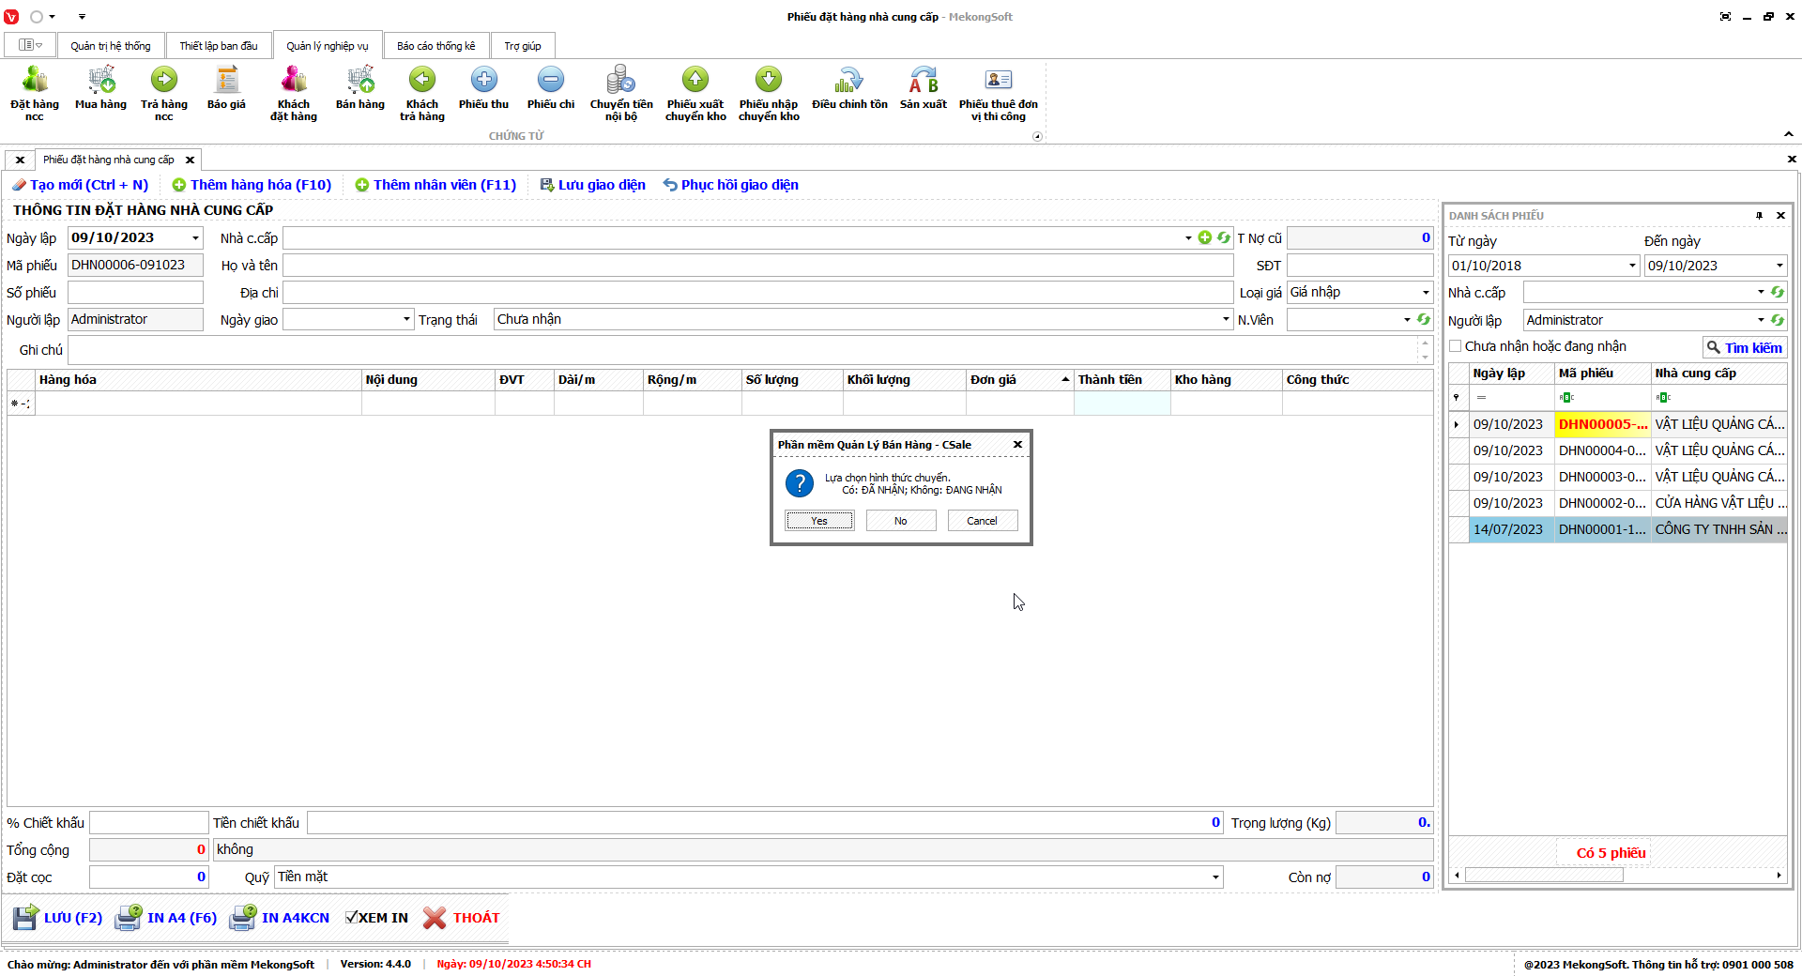
Task: Click green add supplier icon beside Nhà c.cấp
Action: click(1205, 238)
